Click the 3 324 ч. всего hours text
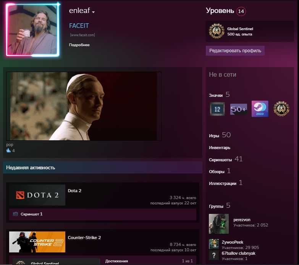299x265 pixels. [x=183, y=198]
